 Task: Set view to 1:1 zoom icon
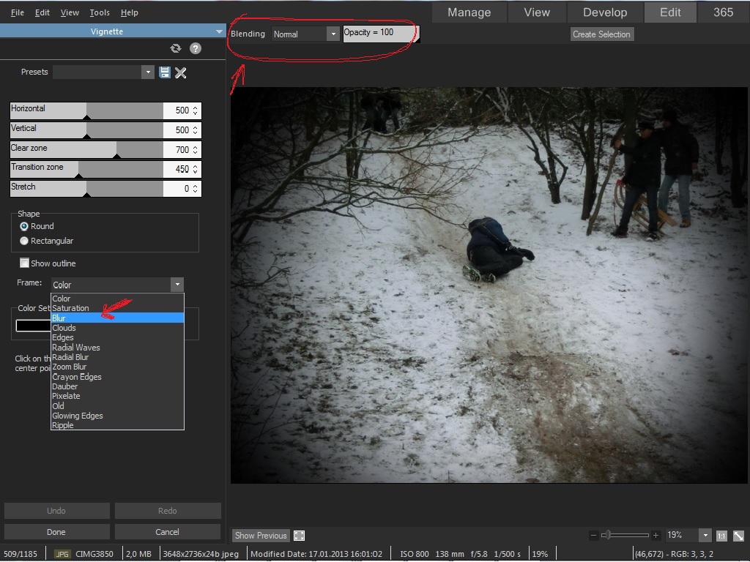coord(721,535)
